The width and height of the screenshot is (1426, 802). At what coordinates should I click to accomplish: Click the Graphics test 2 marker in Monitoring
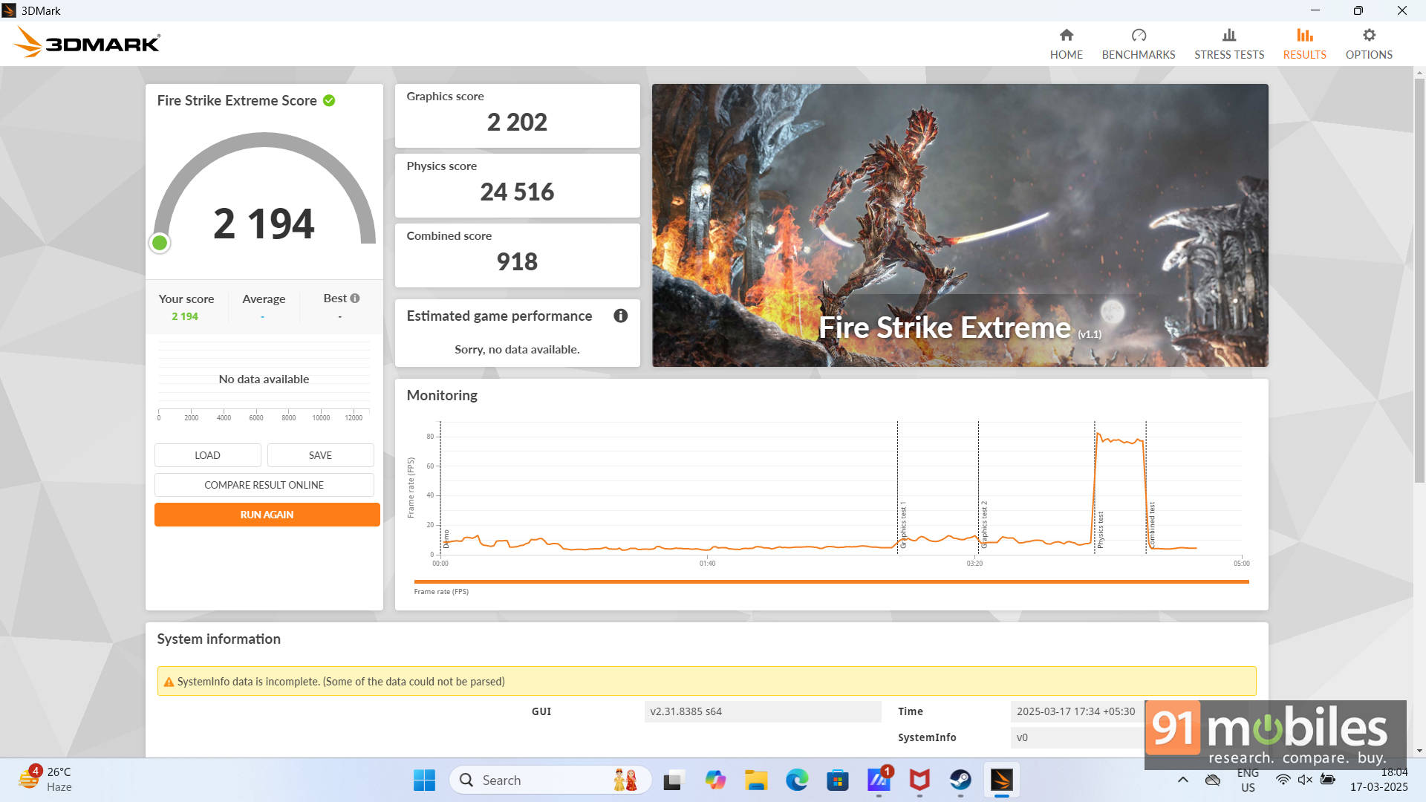tap(984, 525)
